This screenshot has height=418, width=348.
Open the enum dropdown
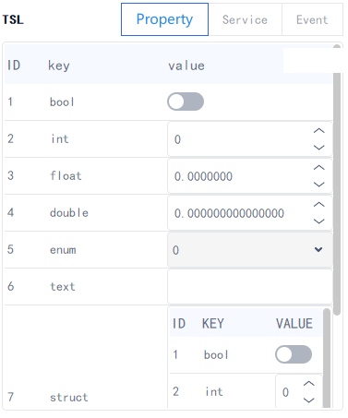point(250,250)
